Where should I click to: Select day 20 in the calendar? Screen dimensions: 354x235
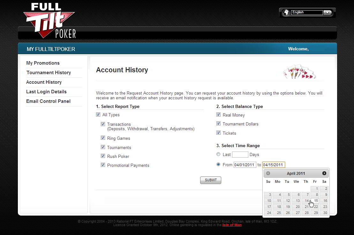(296, 207)
